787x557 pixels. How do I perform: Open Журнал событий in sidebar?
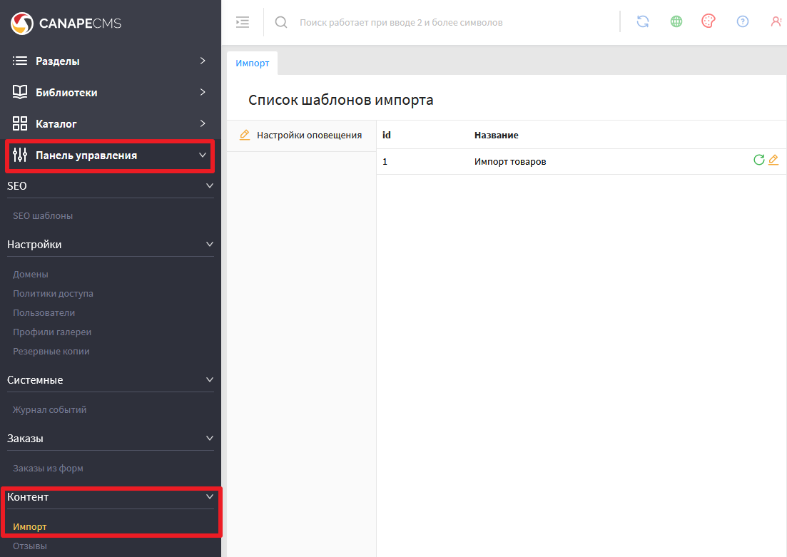click(x=49, y=409)
